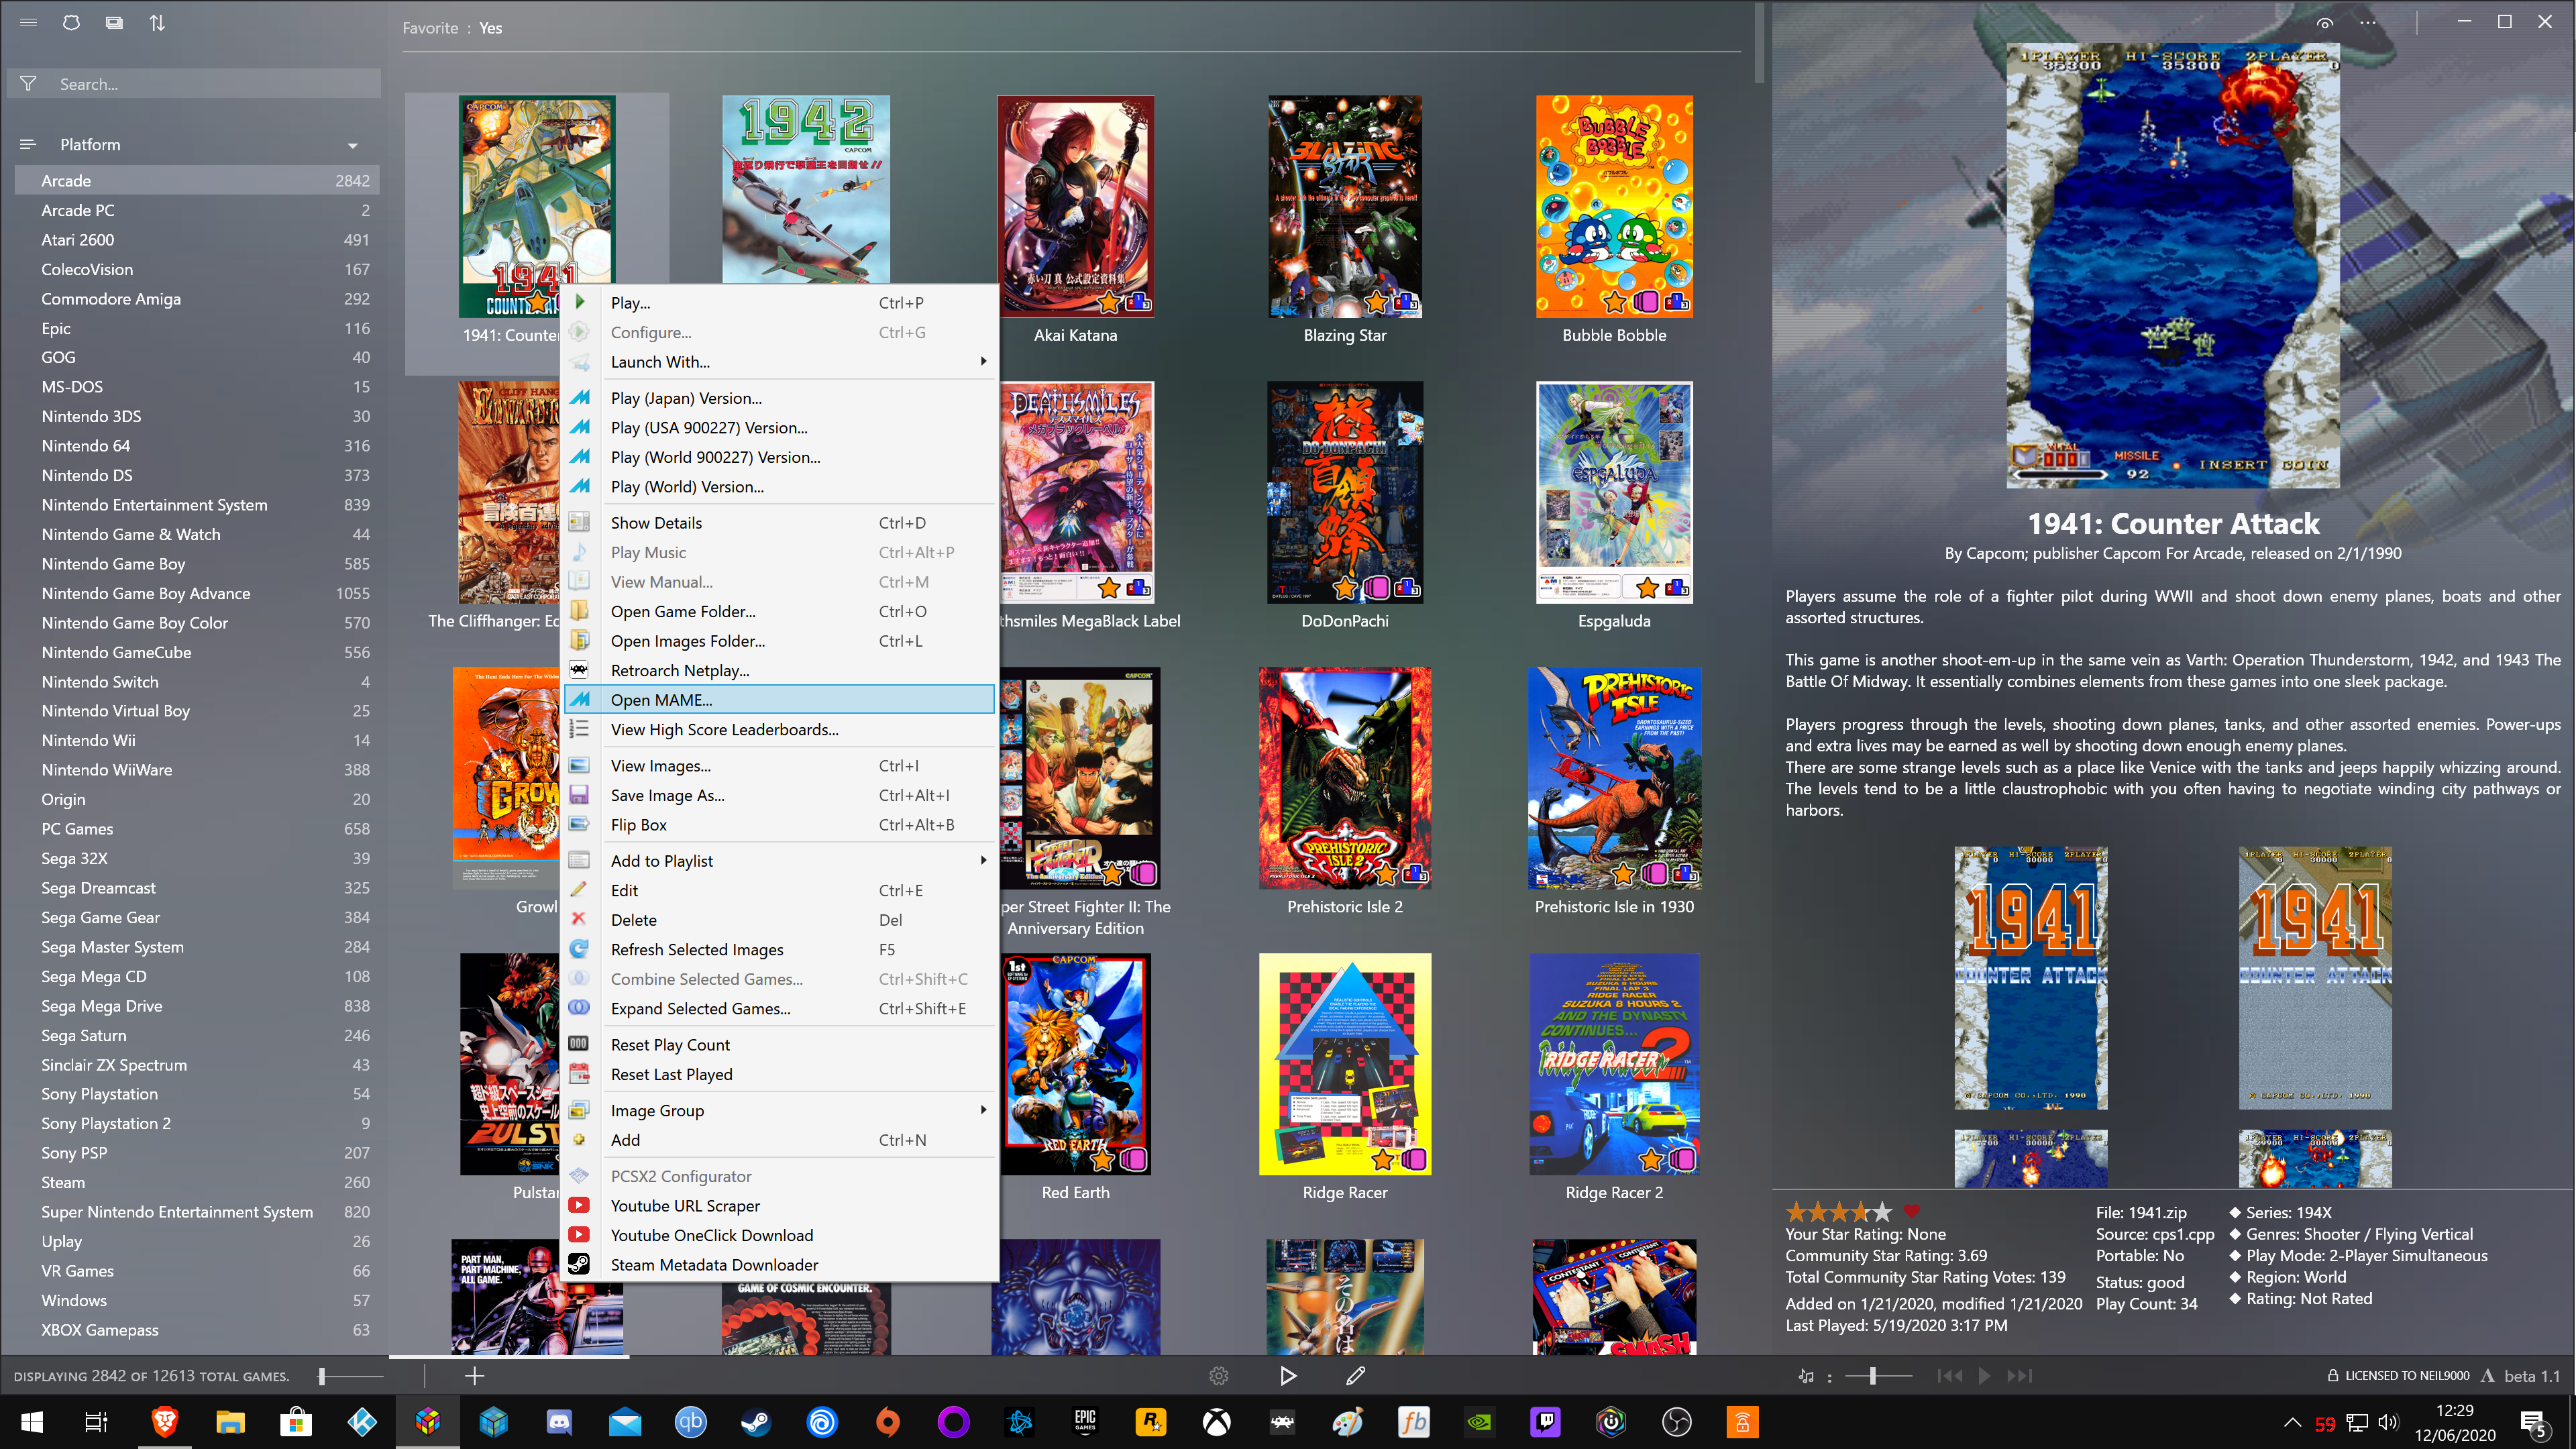2576x1449 pixels.
Task: Click the image view icon in top toolbar
Action: (x=114, y=22)
